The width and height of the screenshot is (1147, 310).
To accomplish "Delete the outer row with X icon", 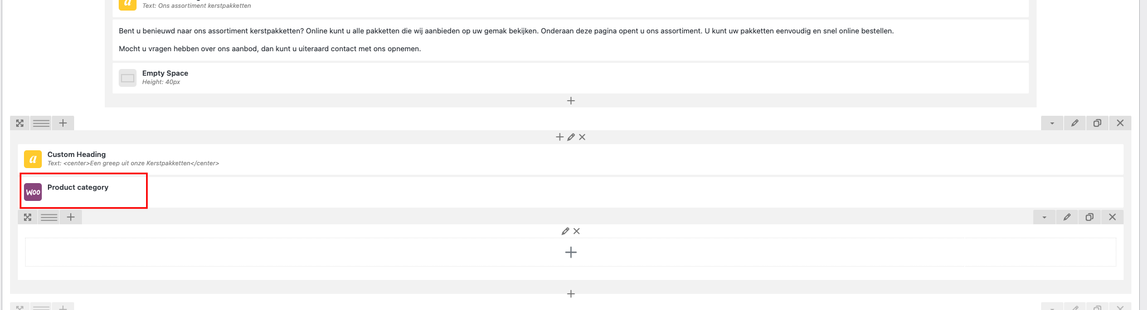I will point(1120,123).
